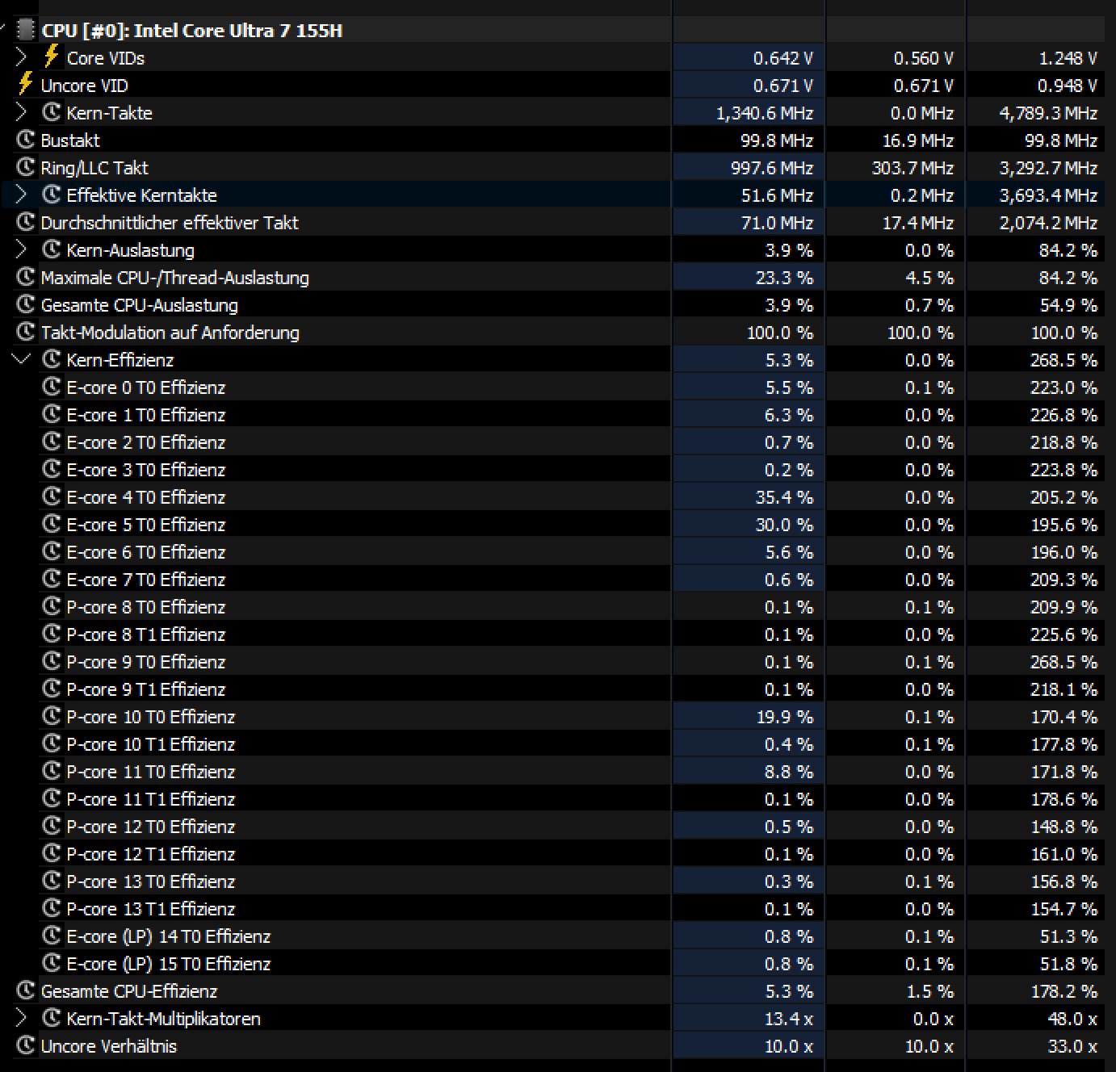Click the clock icon beside P-core 9 T1 Effizienz
This screenshot has height=1072, width=1116.
click(x=51, y=689)
